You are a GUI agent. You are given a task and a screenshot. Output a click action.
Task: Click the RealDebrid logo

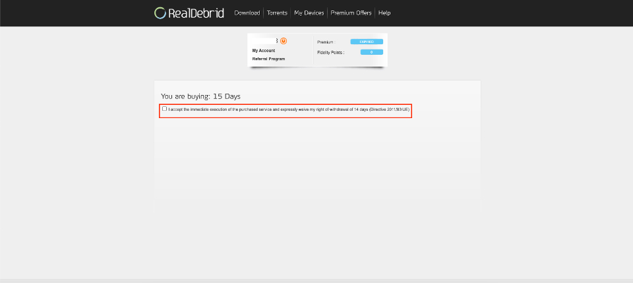(x=189, y=13)
